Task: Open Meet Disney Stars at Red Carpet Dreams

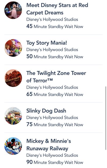Action: (x=57, y=9)
